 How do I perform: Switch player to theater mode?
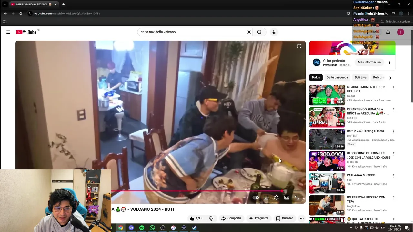pyautogui.click(x=287, y=198)
